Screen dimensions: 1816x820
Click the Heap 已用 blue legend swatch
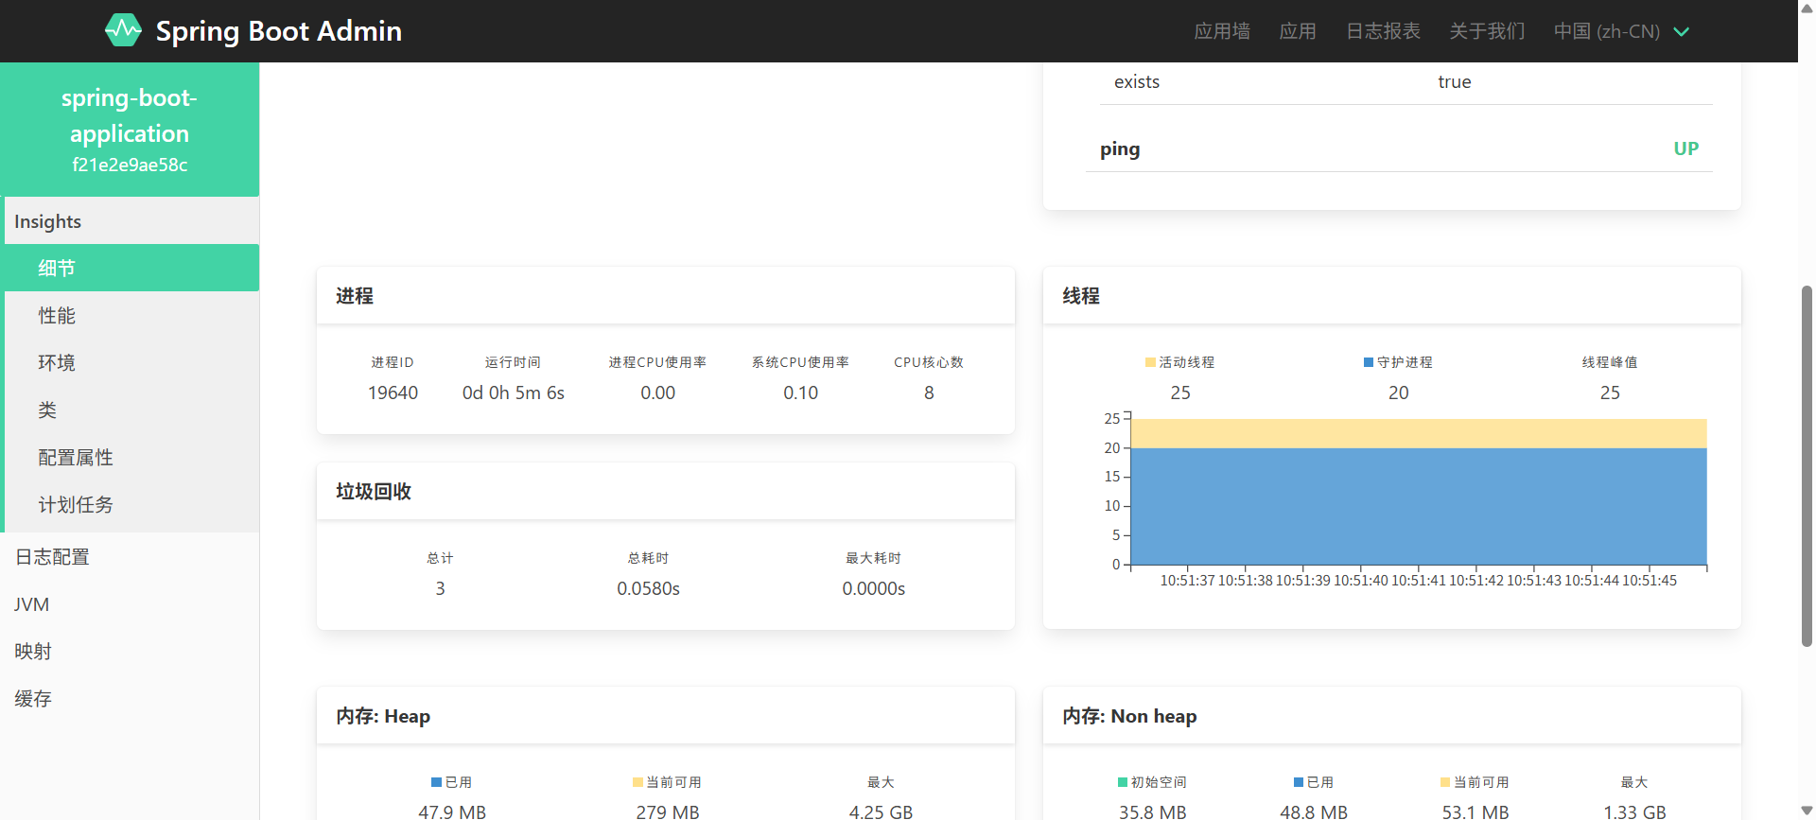click(437, 782)
